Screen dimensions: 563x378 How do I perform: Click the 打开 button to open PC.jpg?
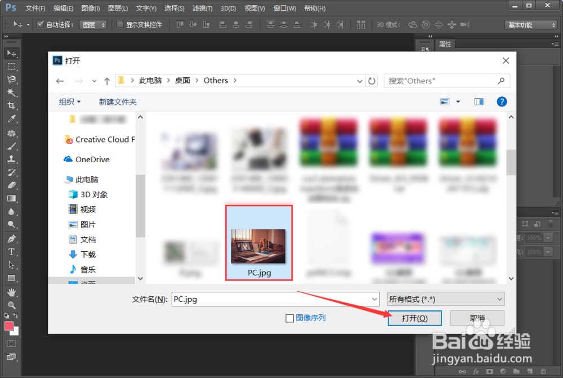tap(414, 318)
